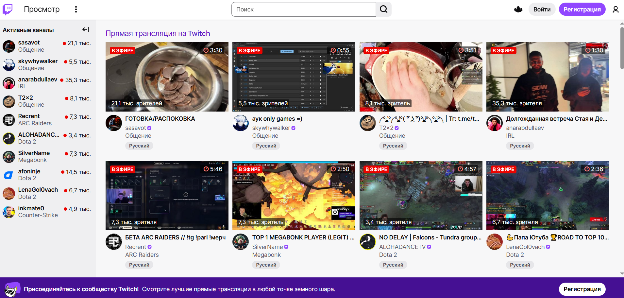Open IRL category under anarabdullaev card
This screenshot has width=624, height=298.
(x=510, y=136)
